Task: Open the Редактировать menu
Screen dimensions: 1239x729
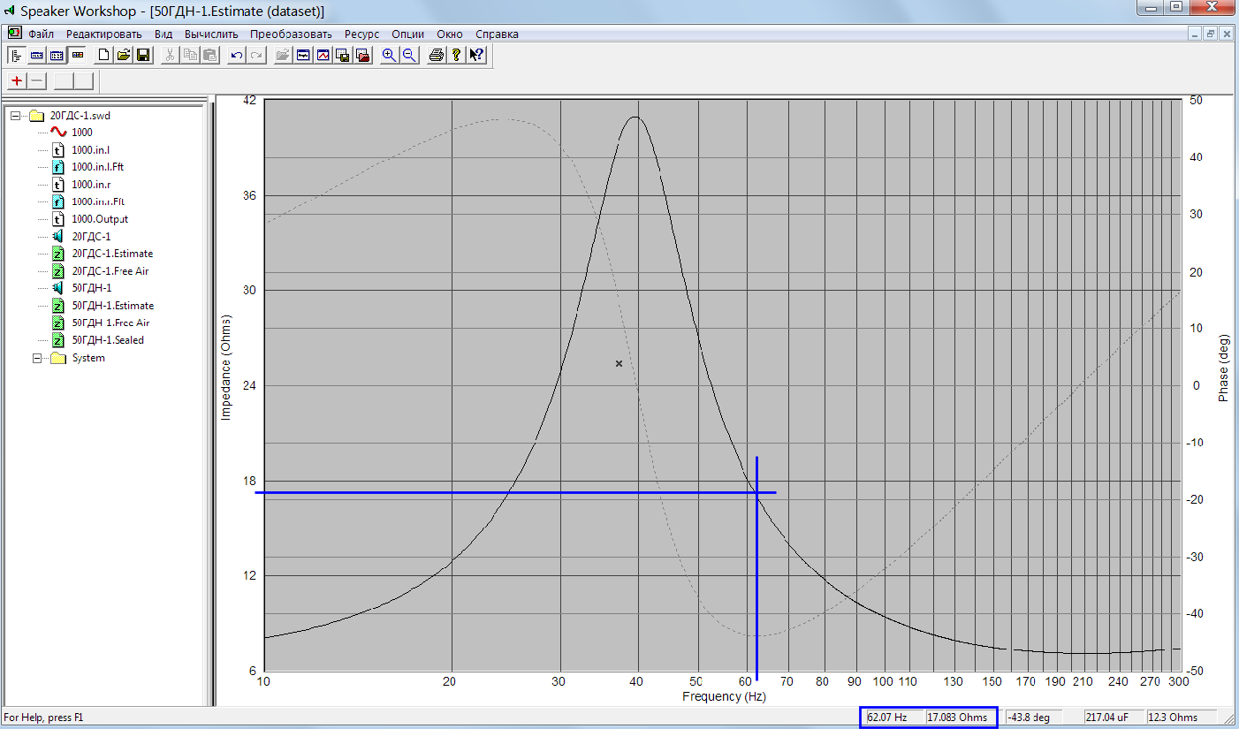Action: (x=103, y=34)
